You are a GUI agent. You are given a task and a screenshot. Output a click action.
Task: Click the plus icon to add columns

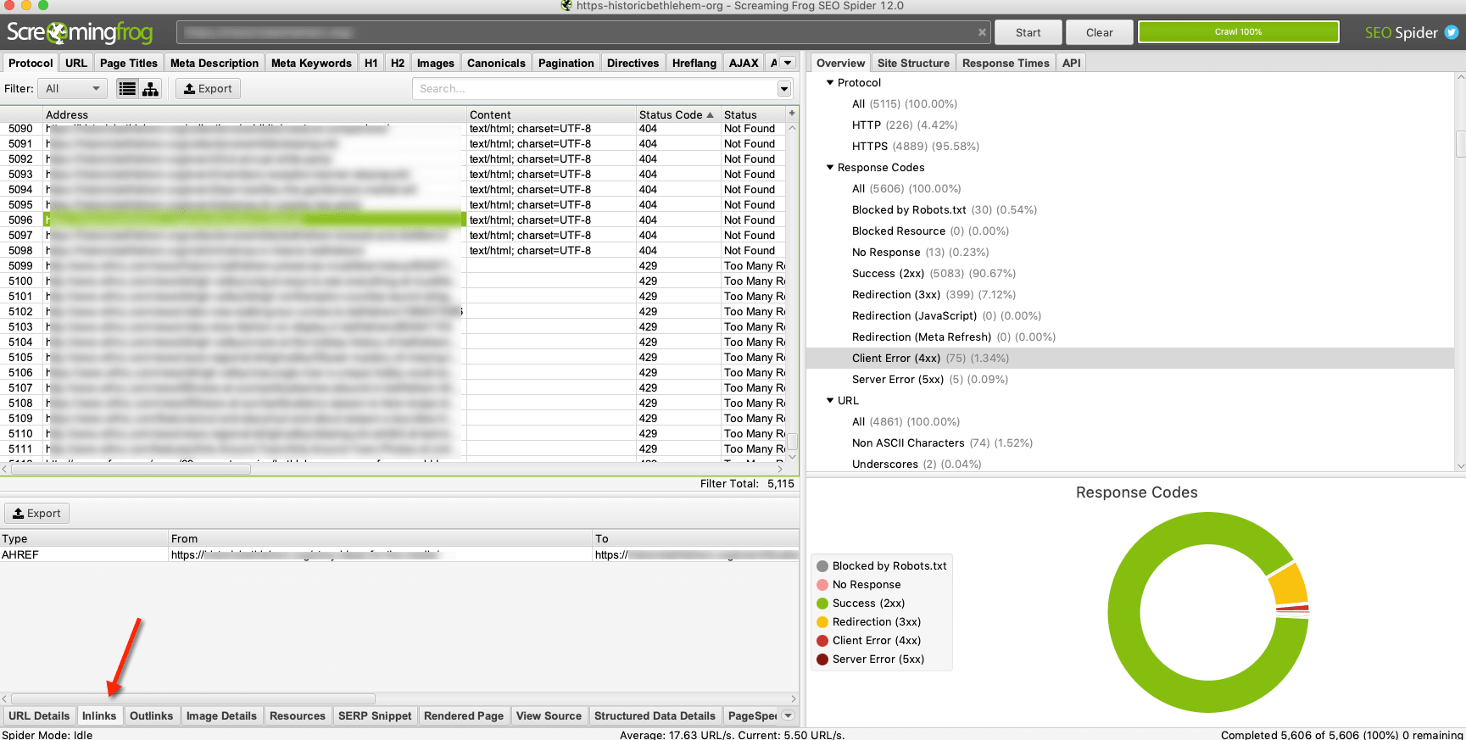pyautogui.click(x=792, y=114)
